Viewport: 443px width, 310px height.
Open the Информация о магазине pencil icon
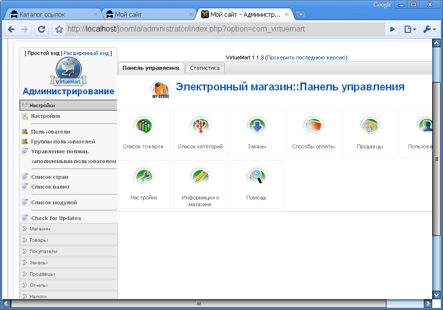click(200, 177)
